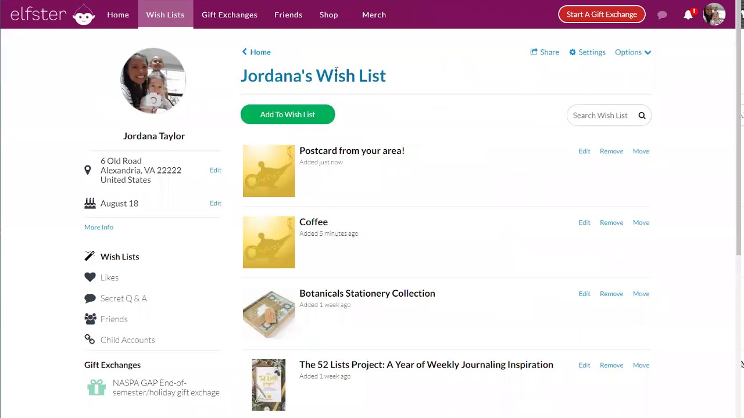Expand the Options dropdown
The width and height of the screenshot is (744, 418).
point(633,52)
